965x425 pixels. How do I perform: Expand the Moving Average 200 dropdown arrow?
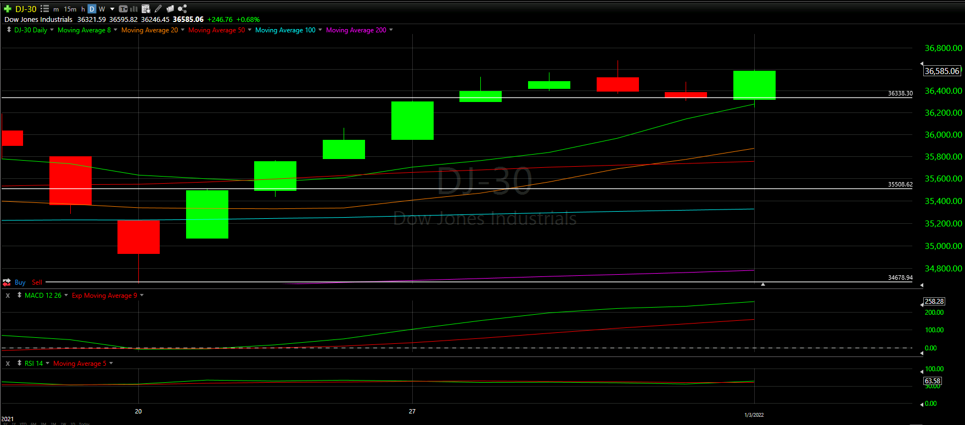391,30
